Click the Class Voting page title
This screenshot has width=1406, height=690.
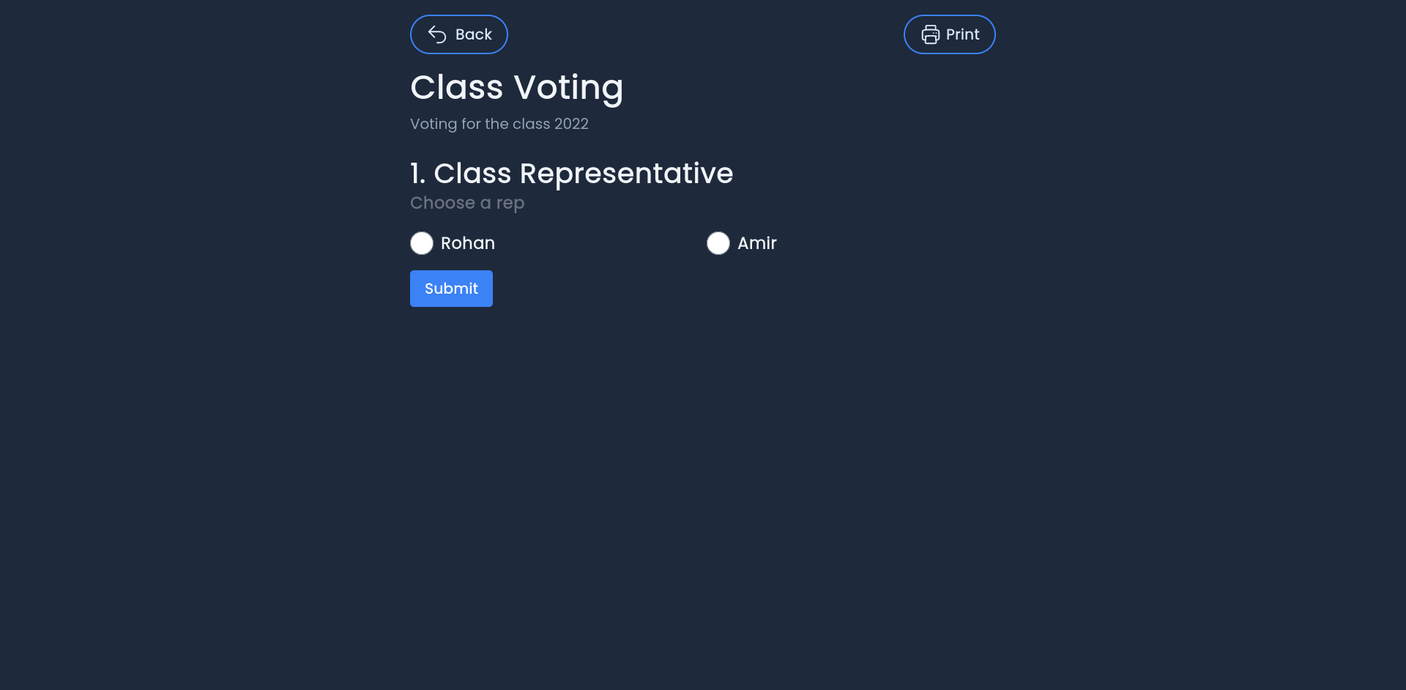516,87
